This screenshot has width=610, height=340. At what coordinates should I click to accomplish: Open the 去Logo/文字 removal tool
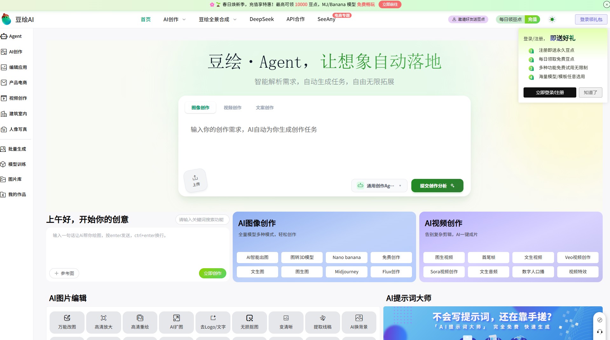tap(213, 322)
